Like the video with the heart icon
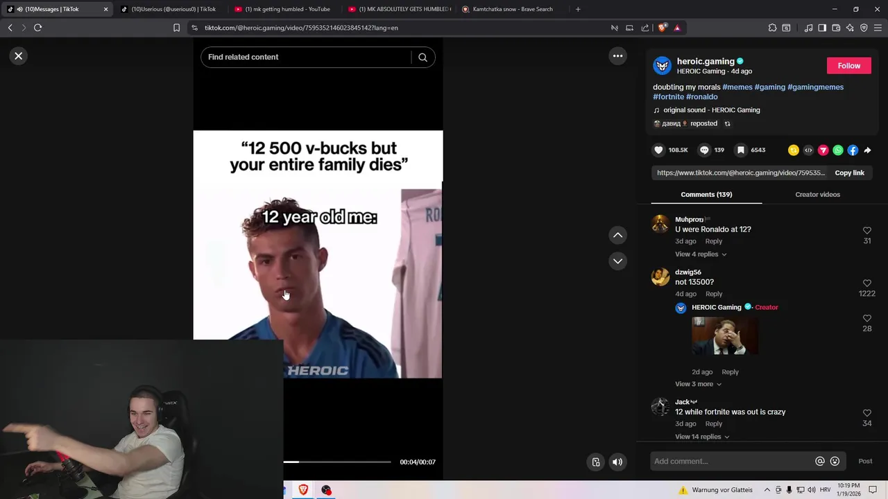Image resolution: width=888 pixels, height=499 pixels. 658,150
